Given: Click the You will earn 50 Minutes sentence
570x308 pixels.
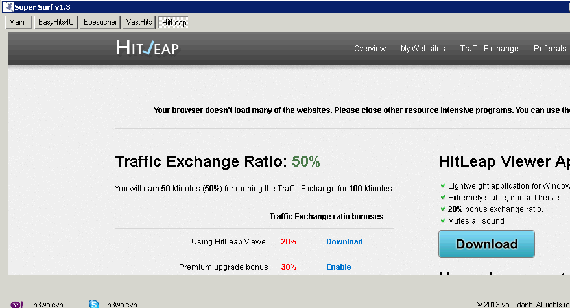Looking at the screenshot, I should (x=254, y=188).
